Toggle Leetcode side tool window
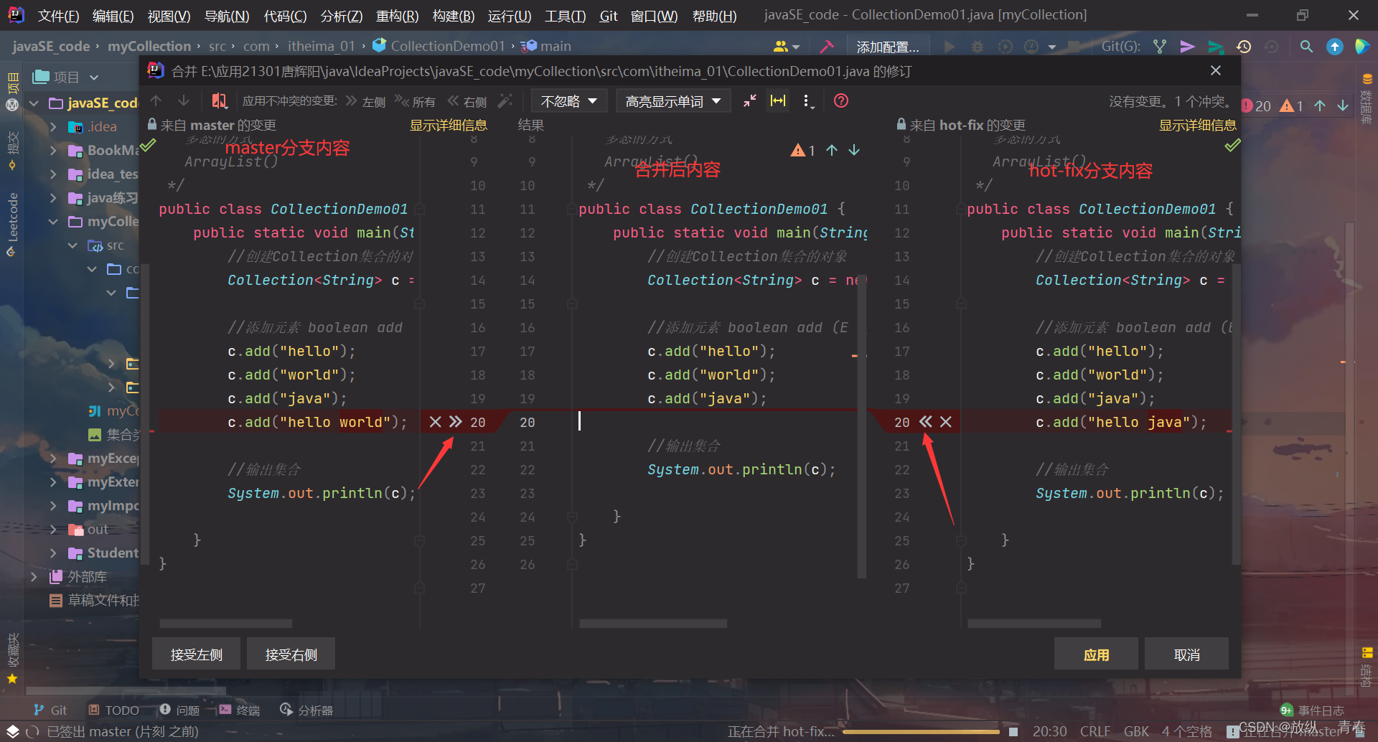 coord(12,224)
